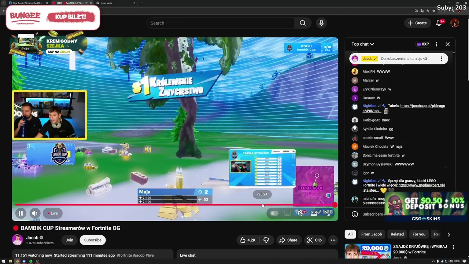Open the ZNAJDŹ KRYJÓWKĘ video thumbnail
The width and height of the screenshot is (469, 264).
point(368,251)
